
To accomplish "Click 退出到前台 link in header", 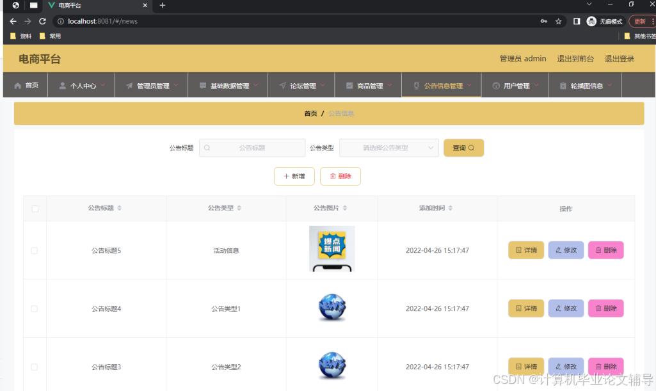I will tap(575, 58).
